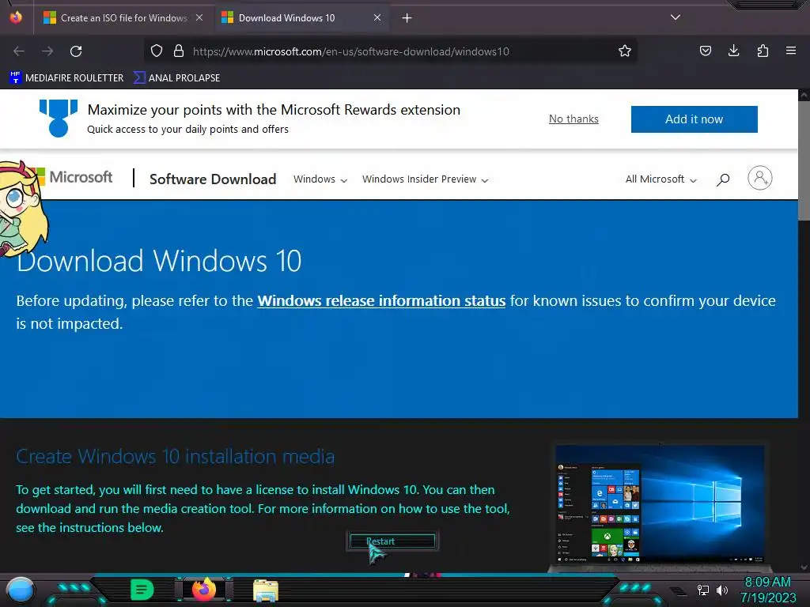Sign in via the account avatar icon
Image resolution: width=810 pixels, height=607 pixels.
(x=760, y=178)
